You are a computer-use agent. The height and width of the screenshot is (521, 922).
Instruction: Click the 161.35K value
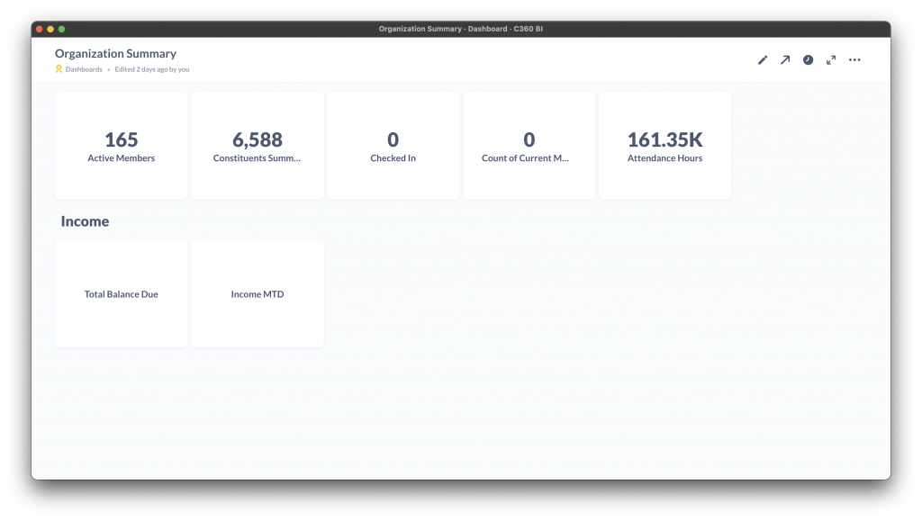664,139
